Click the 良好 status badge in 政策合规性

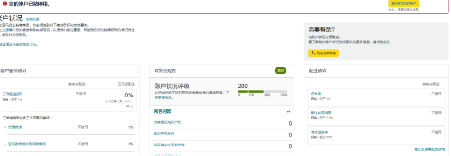tap(281, 71)
